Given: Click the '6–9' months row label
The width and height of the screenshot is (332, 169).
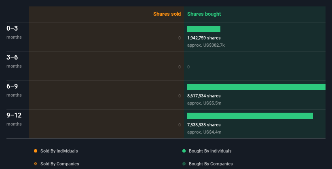Looking at the screenshot, I should tap(12, 86).
